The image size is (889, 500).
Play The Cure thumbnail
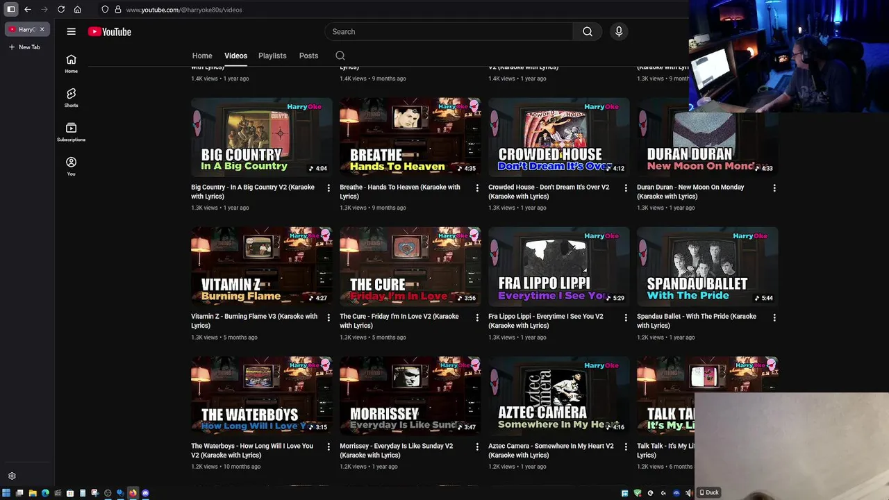pyautogui.click(x=410, y=267)
